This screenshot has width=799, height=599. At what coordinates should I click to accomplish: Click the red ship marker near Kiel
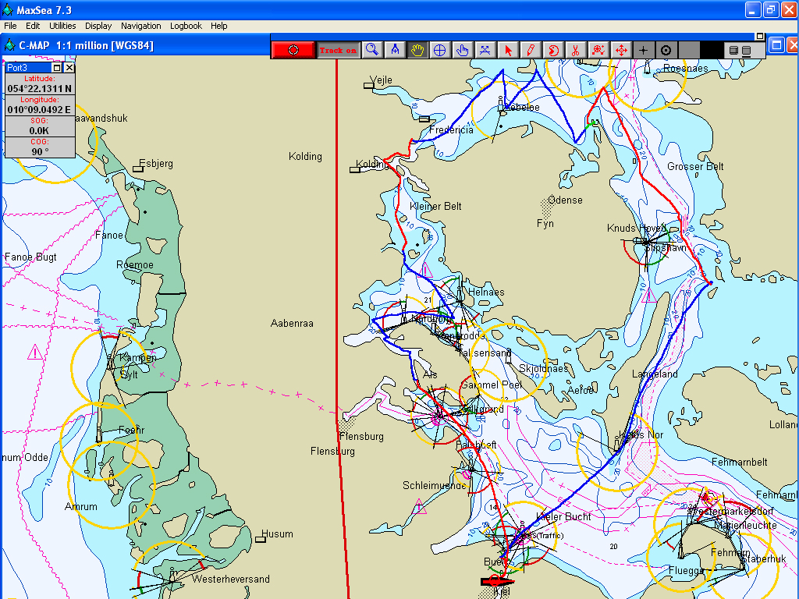(496, 581)
